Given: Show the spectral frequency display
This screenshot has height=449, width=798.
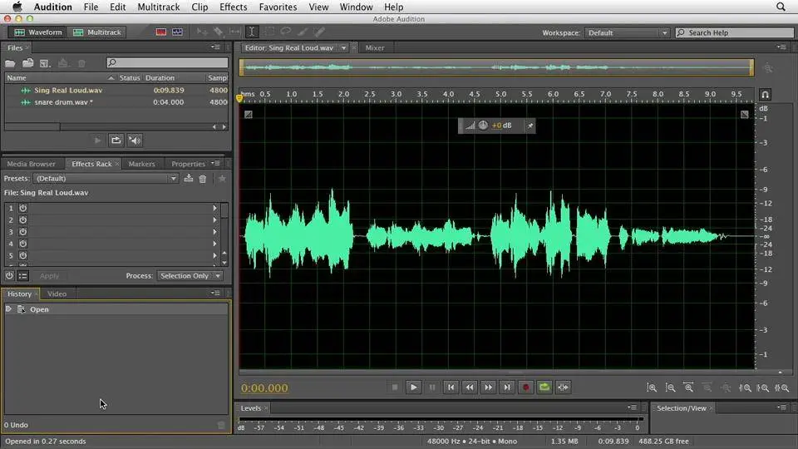Looking at the screenshot, I should (x=161, y=32).
